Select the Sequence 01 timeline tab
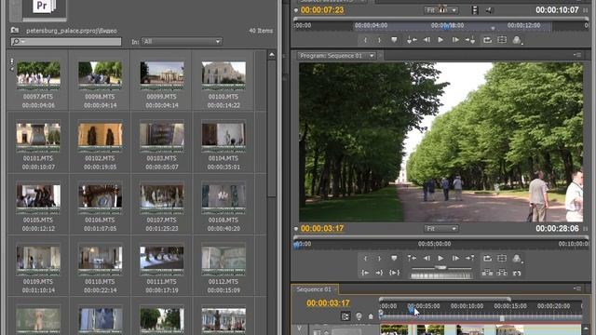This screenshot has width=596, height=335. 314,289
